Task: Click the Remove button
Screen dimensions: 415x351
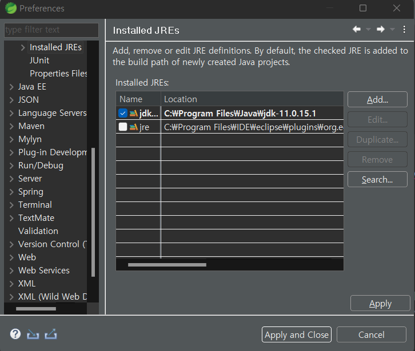Action: click(377, 159)
